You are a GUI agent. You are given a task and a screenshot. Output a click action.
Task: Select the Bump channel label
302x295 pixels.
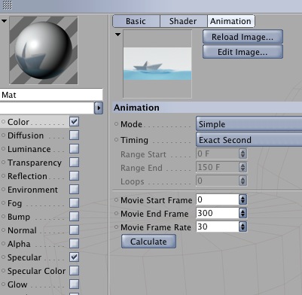pyautogui.click(x=19, y=217)
